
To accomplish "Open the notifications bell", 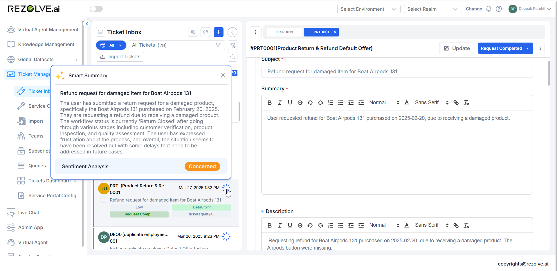I will tap(488, 9).
